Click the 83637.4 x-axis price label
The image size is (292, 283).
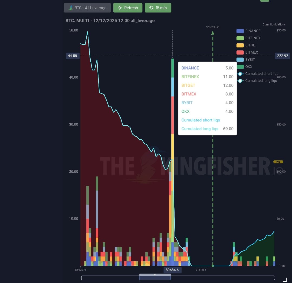click(80, 269)
